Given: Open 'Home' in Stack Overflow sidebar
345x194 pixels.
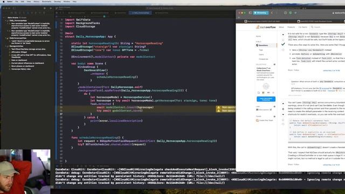Looking at the screenshot, I should [x=258, y=36].
